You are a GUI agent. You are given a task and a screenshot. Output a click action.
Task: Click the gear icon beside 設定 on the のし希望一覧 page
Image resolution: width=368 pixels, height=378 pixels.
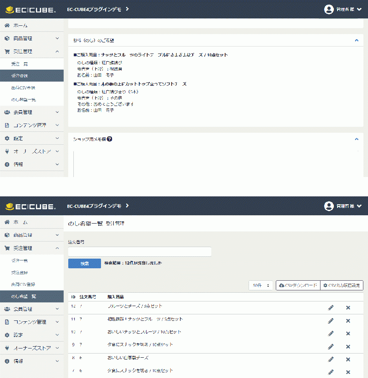pos(7,335)
